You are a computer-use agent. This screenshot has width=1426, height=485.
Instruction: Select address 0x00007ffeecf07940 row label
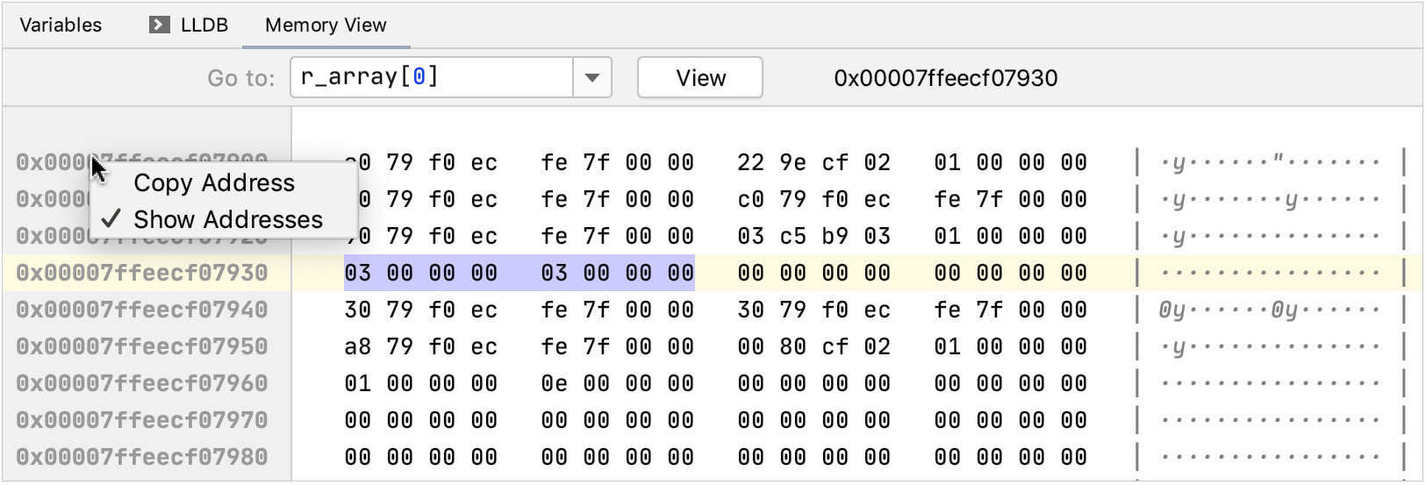[142, 310]
